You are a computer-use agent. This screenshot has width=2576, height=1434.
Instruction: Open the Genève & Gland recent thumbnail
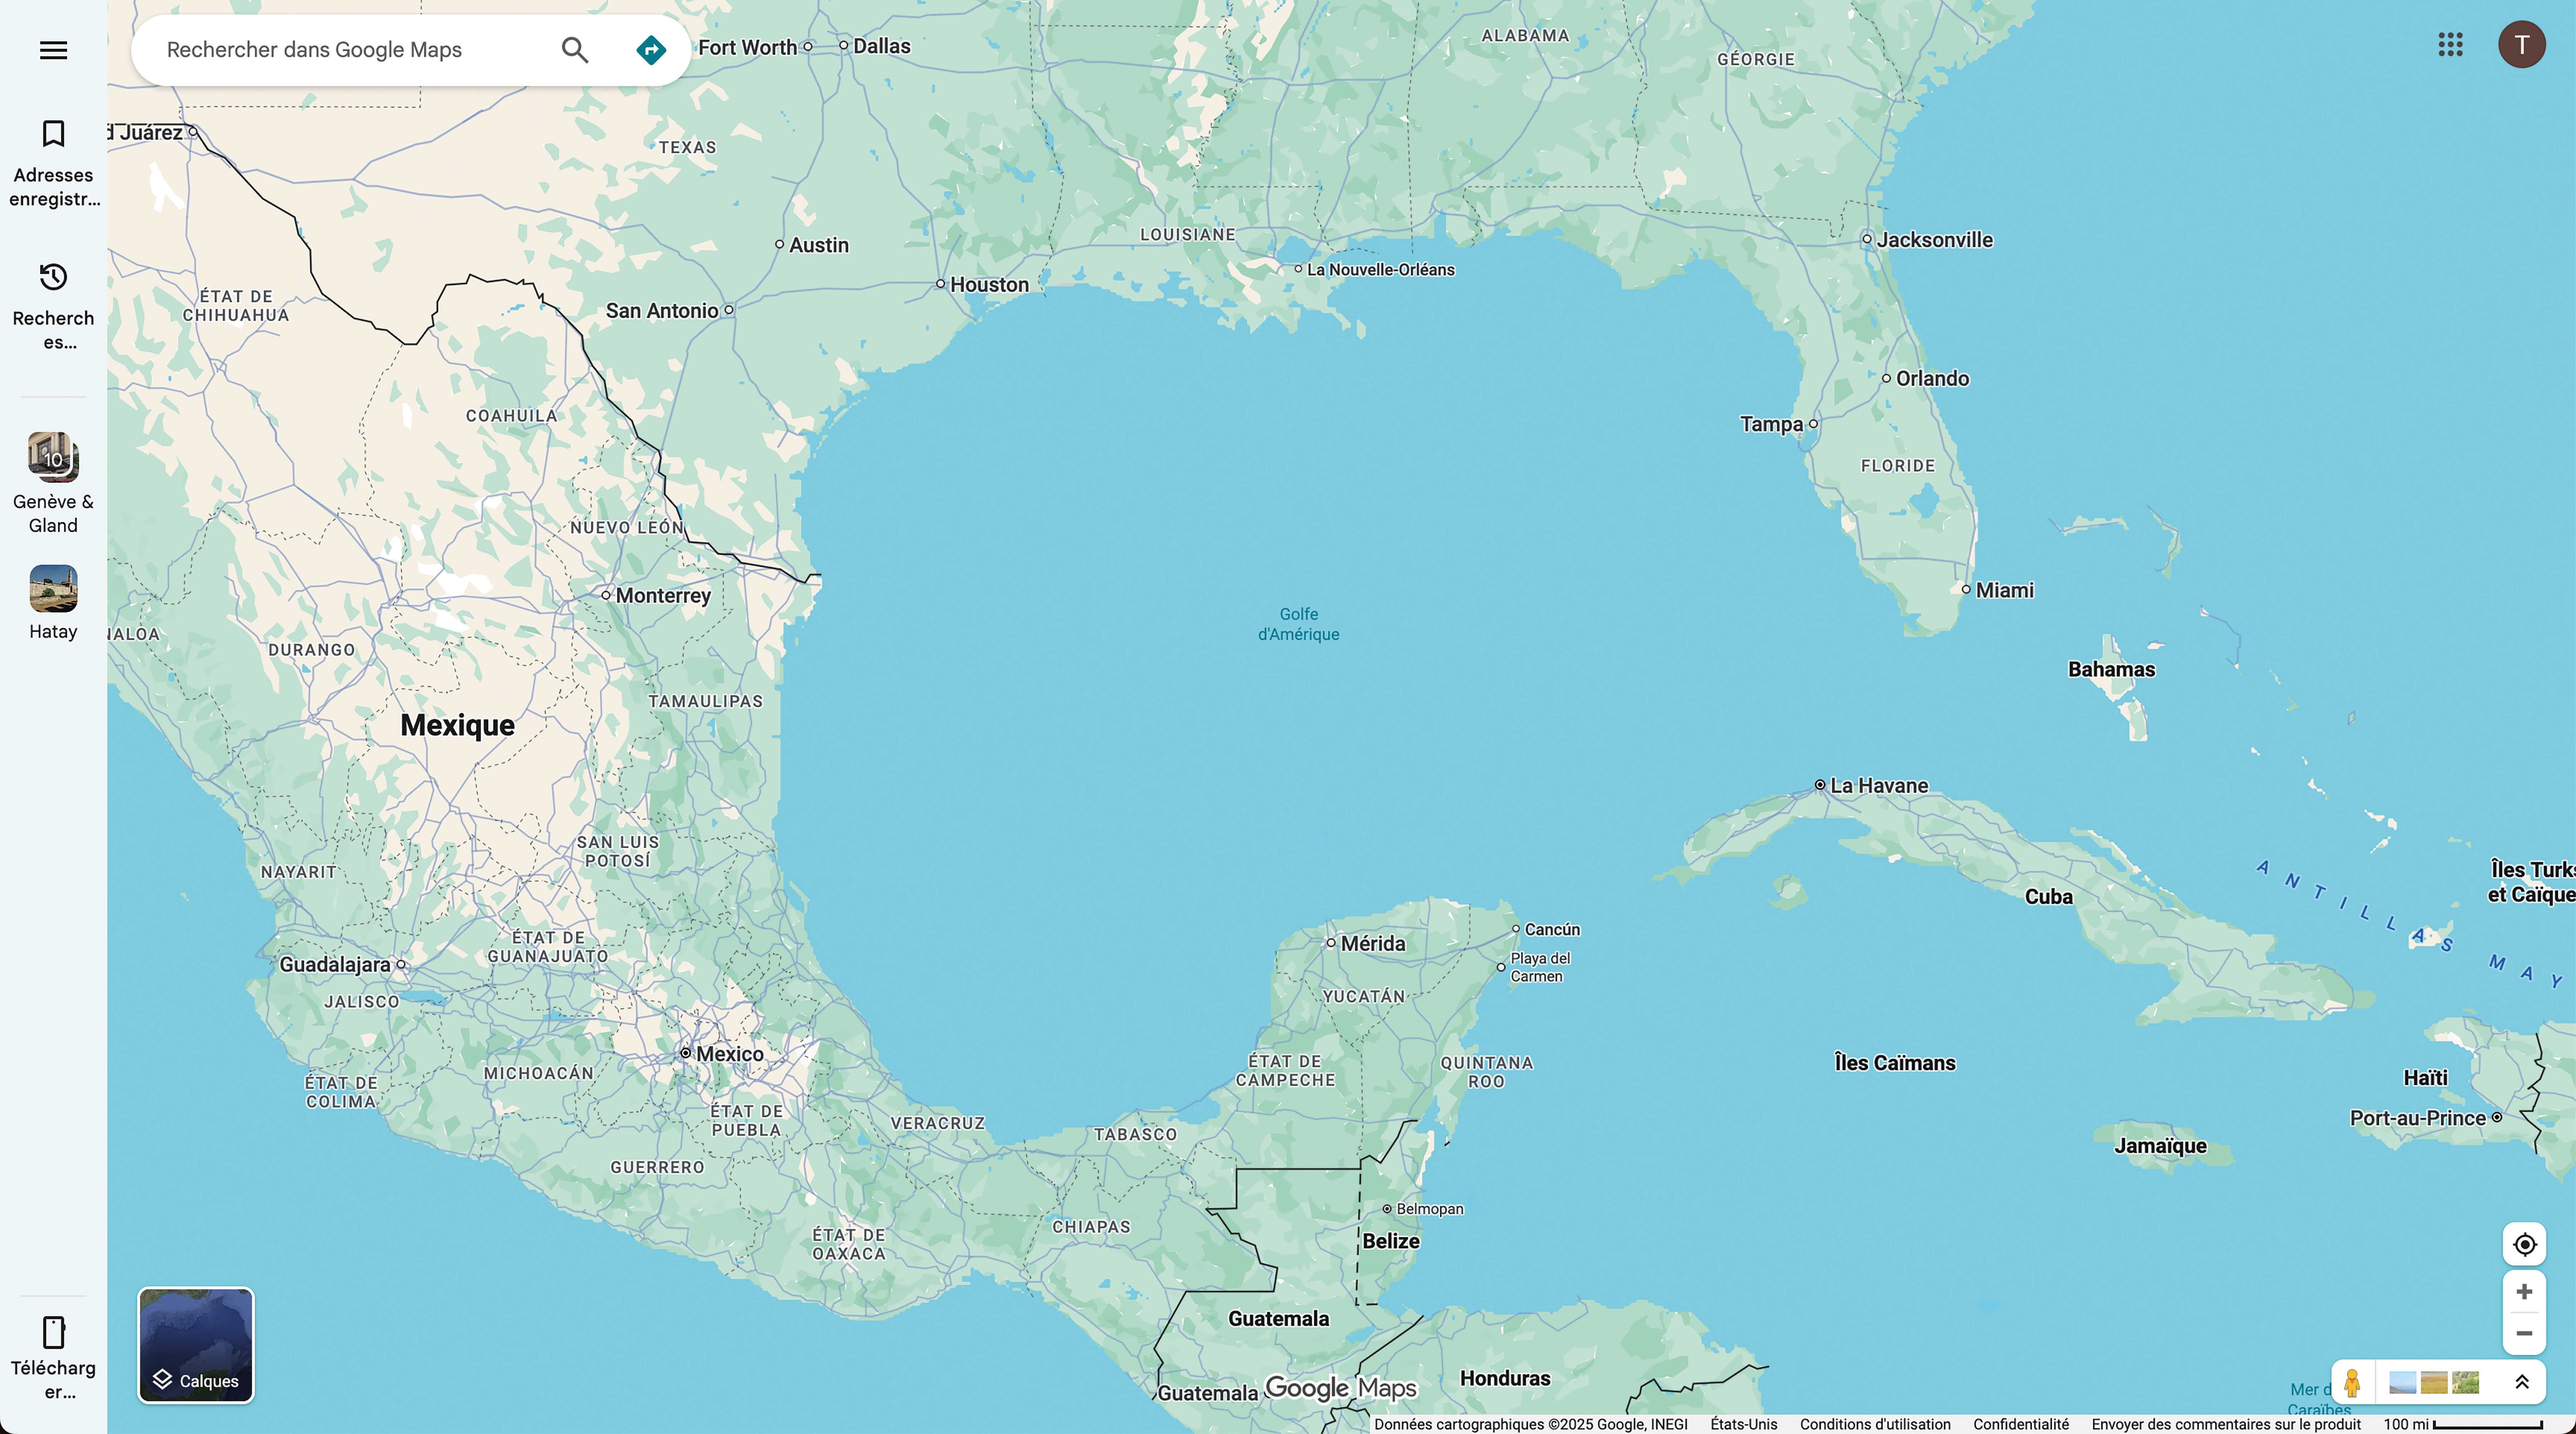(53, 457)
